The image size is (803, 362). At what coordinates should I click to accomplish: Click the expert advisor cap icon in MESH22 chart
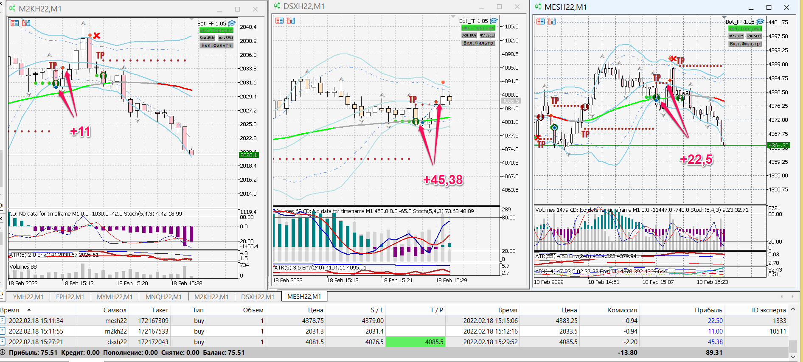[760, 22]
